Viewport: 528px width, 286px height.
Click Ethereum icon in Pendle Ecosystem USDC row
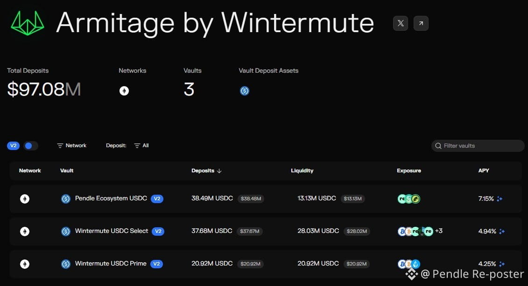coord(25,199)
